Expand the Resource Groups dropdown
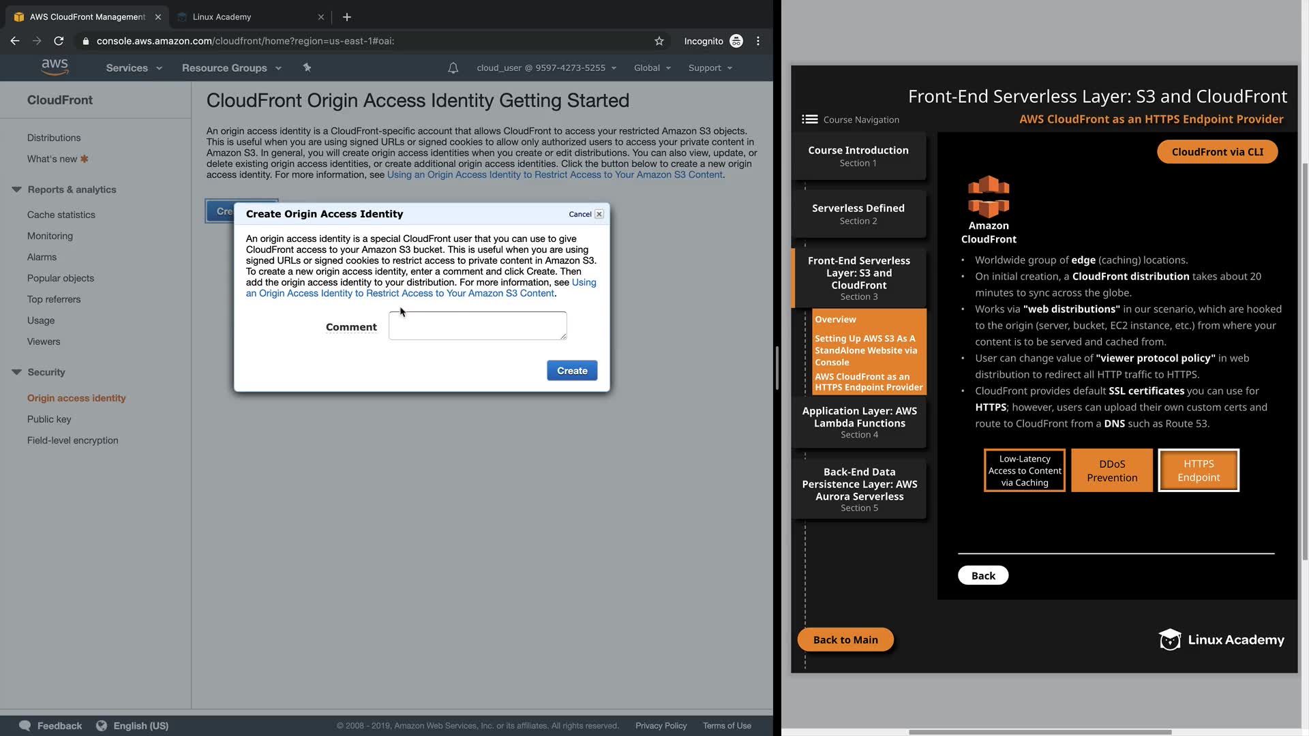1309x736 pixels. (x=231, y=68)
